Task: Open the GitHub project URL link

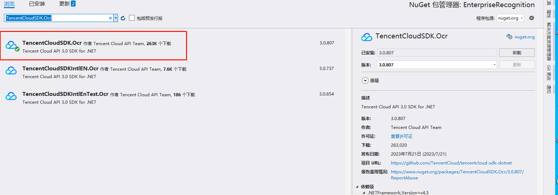Action: pos(451,163)
